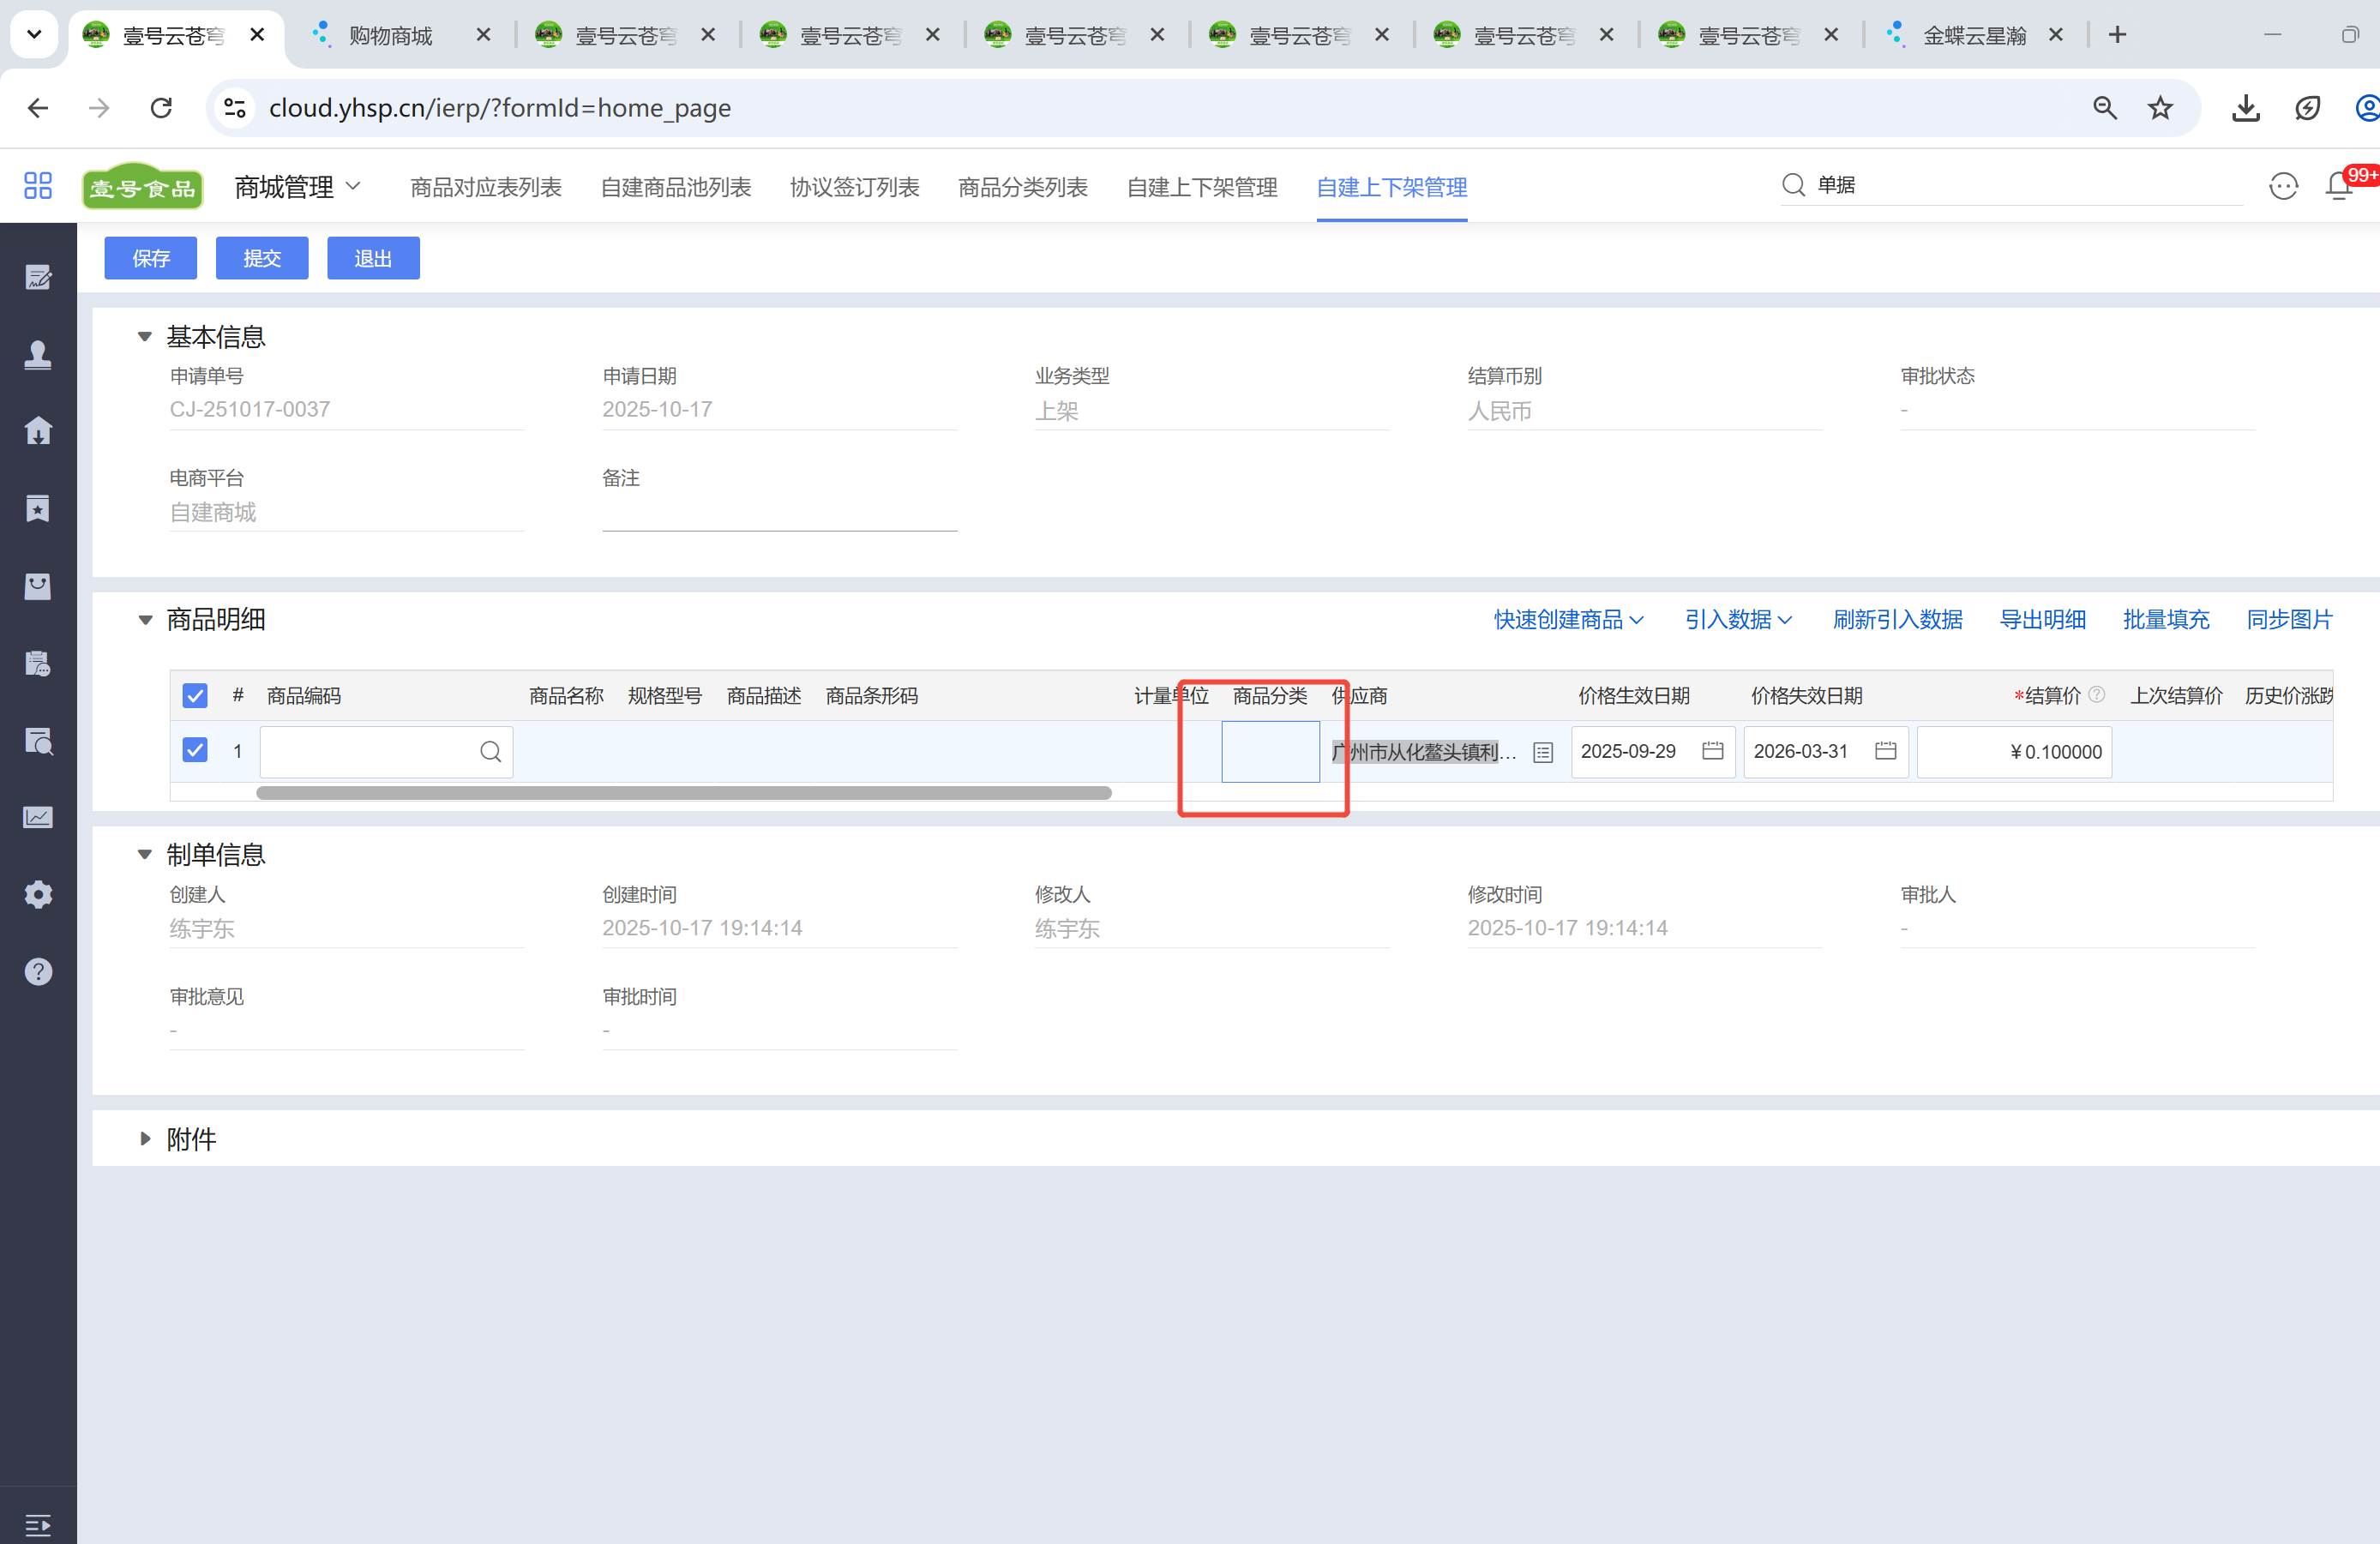
Task: Toggle the header select-all checkbox
Action: [195, 696]
